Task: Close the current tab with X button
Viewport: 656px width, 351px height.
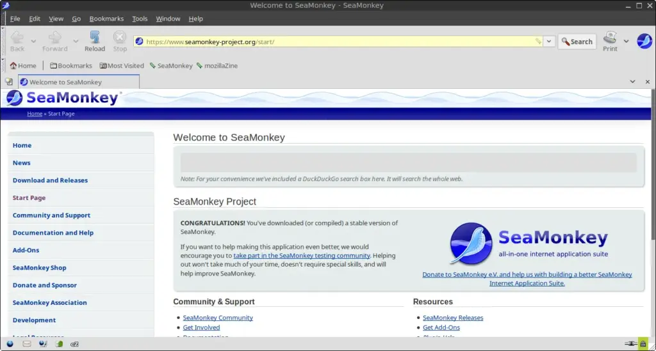Action: 647,82
